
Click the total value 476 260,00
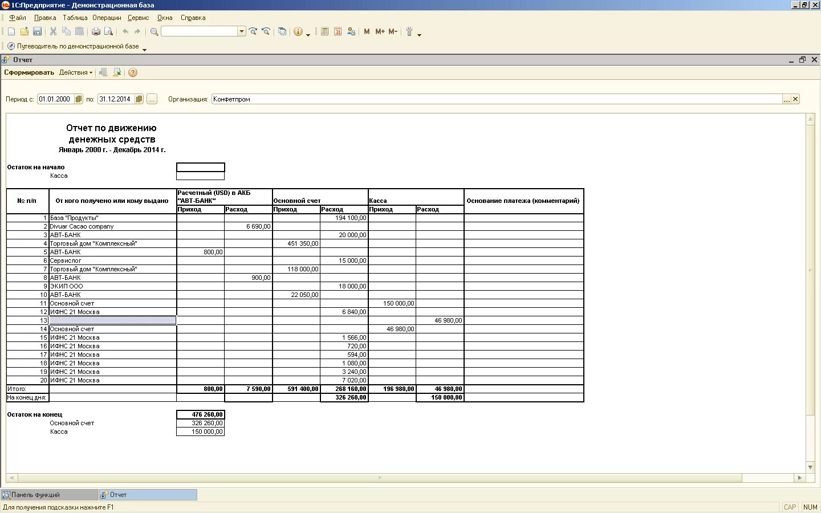pos(201,414)
